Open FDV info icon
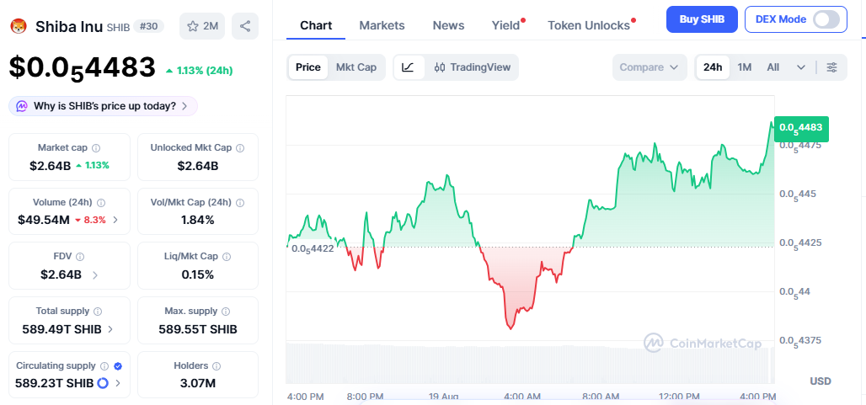Viewport: 866px width, 405px height. (80, 257)
